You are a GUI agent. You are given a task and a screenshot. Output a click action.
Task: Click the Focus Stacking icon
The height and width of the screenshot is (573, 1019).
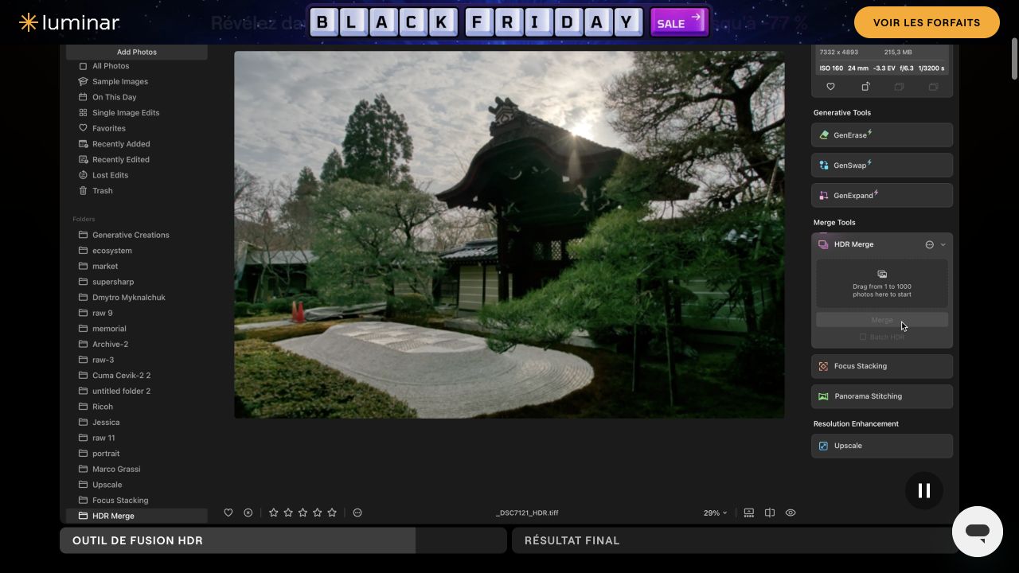[x=824, y=366]
